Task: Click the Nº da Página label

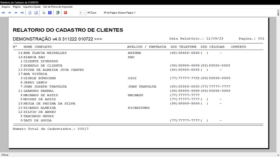Action: click(120, 13)
